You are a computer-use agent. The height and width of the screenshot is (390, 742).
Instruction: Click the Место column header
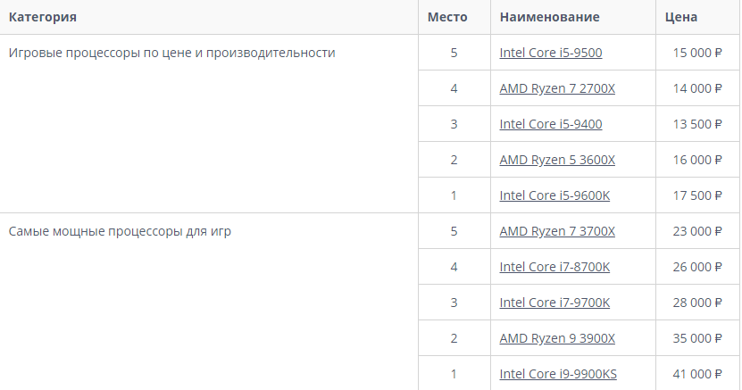coord(447,17)
